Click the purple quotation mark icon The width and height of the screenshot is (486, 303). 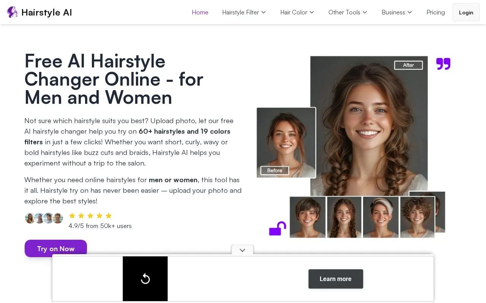tap(443, 64)
